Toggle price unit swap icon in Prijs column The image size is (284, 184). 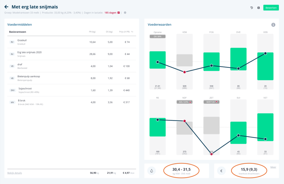click(x=132, y=32)
